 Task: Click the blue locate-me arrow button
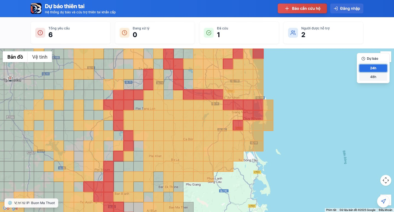[x=383, y=201]
